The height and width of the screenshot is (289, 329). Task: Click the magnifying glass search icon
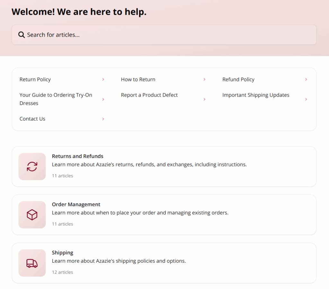[x=22, y=35]
